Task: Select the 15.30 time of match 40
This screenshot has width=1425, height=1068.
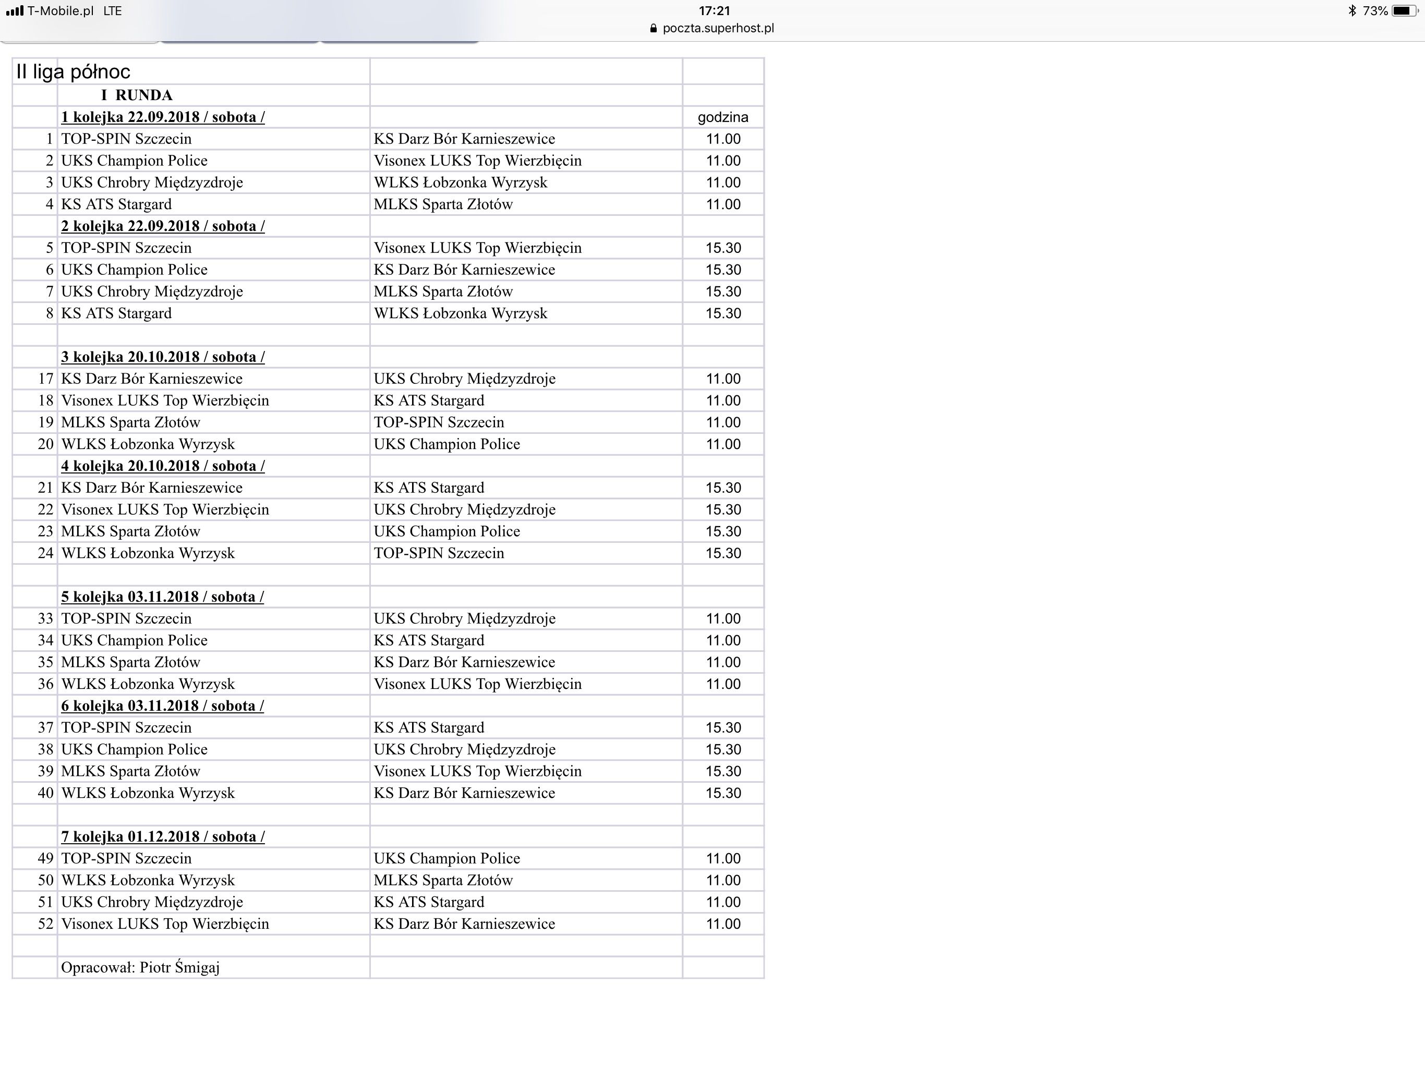Action: point(723,793)
